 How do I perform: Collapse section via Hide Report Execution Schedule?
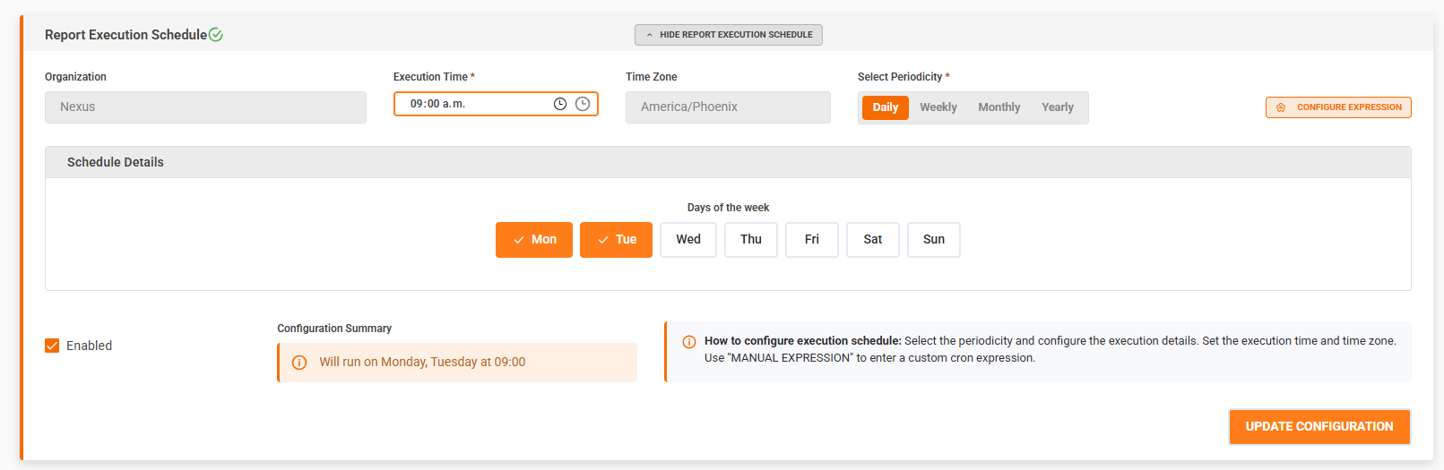coord(728,35)
